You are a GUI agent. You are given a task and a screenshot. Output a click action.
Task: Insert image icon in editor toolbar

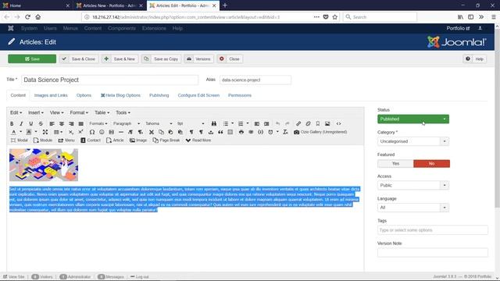click(x=327, y=123)
